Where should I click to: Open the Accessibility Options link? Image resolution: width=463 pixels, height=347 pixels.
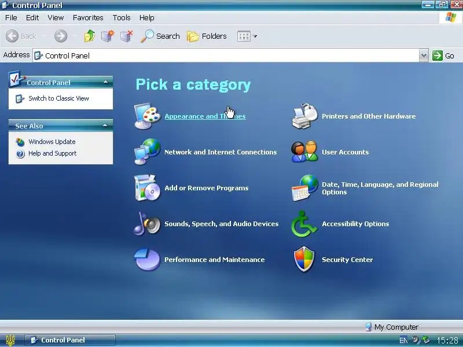click(355, 224)
